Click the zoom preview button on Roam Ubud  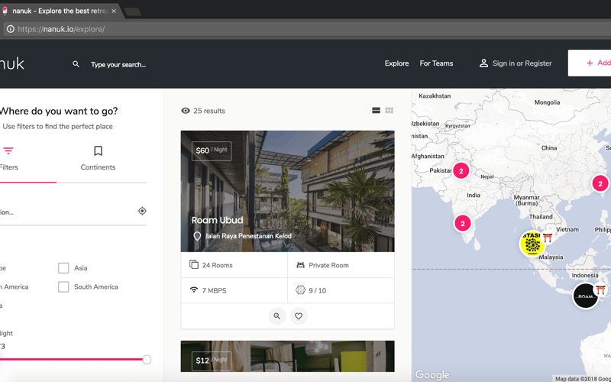point(277,316)
